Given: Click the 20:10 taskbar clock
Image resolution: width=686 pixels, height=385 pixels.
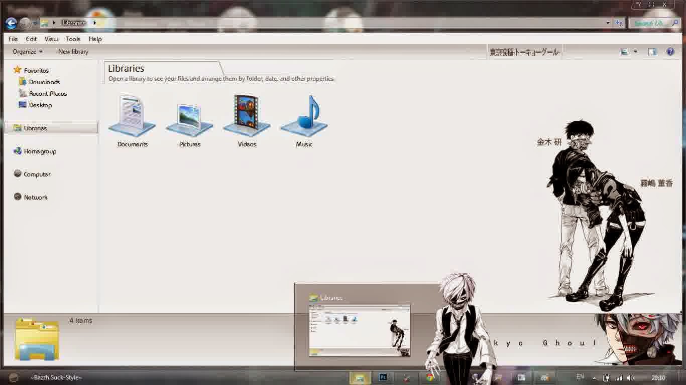Looking at the screenshot, I should coord(658,378).
